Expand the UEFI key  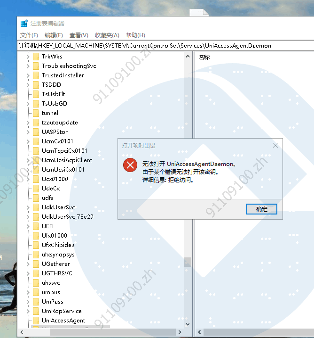[x=28, y=226]
